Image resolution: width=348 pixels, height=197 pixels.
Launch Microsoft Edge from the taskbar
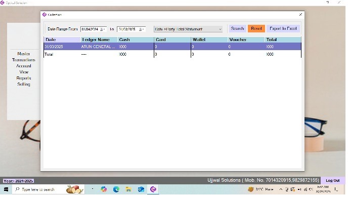(116, 189)
